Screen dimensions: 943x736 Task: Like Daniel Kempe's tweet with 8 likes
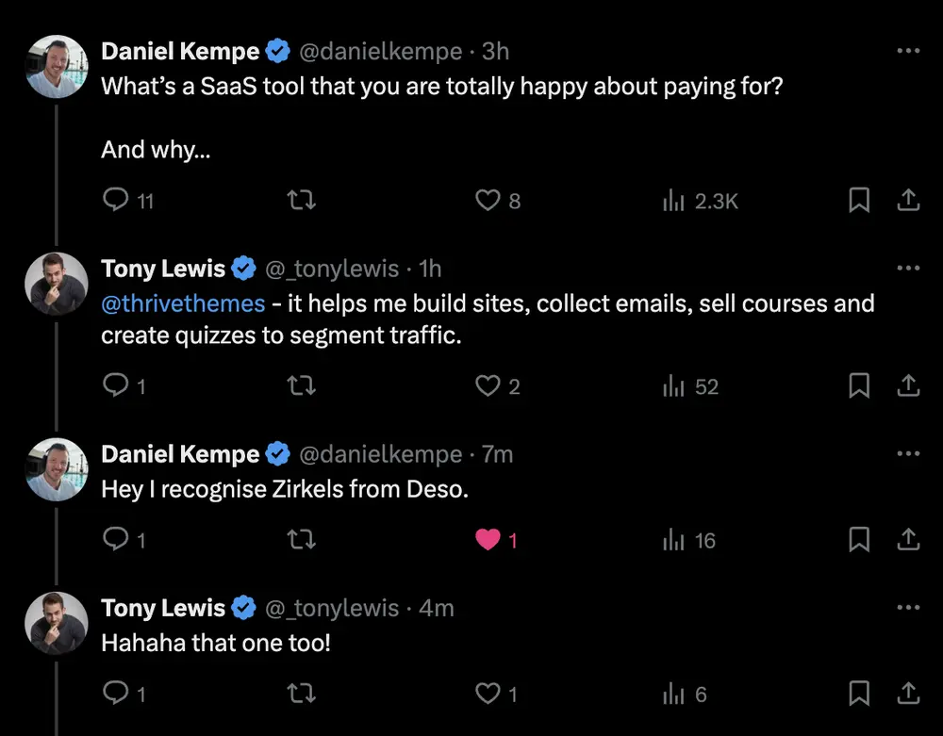[x=488, y=201]
